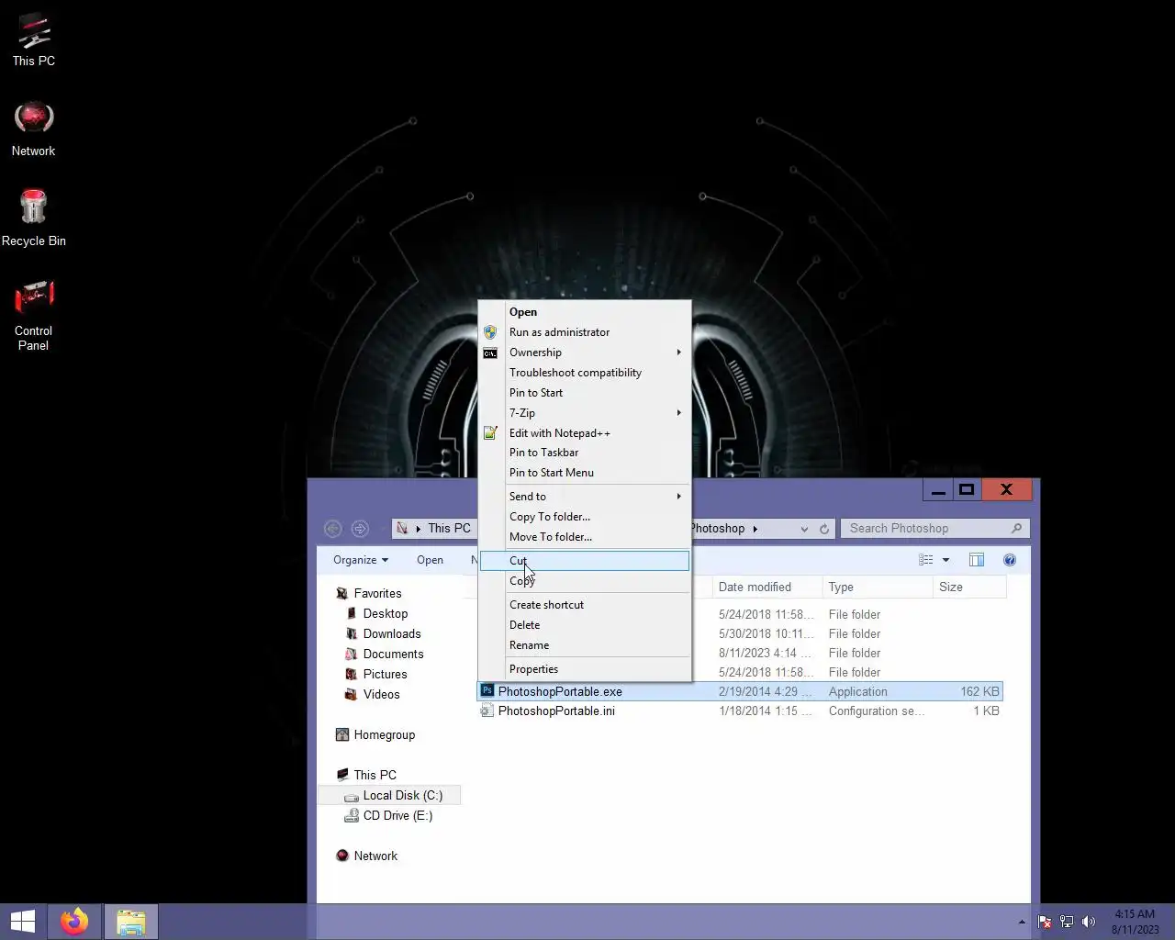Choose Edit with Notepad++

click(x=585, y=433)
